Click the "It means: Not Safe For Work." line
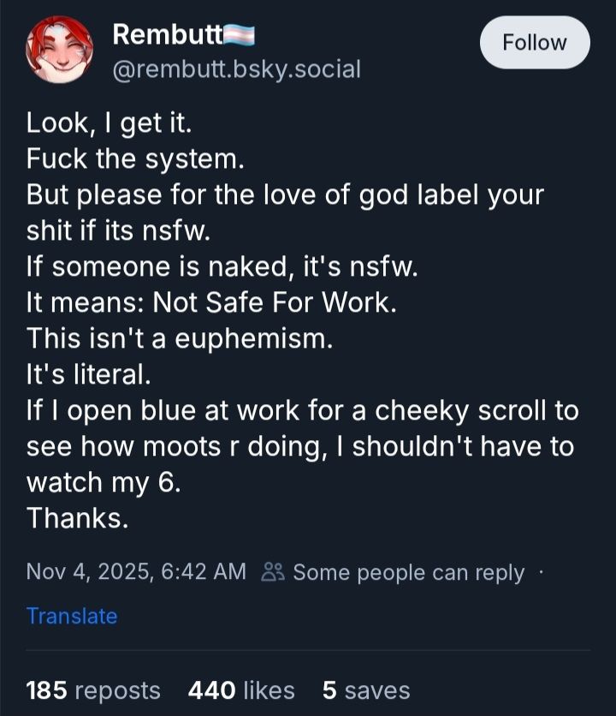Viewport: 616px width, 716px height. point(212,303)
